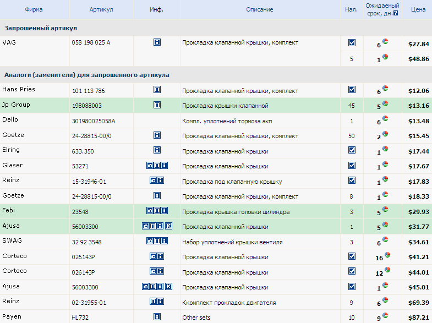The height and width of the screenshot is (323, 432).
Task: Open info icon for Reinz 15-31946-01
Action: tap(161, 180)
